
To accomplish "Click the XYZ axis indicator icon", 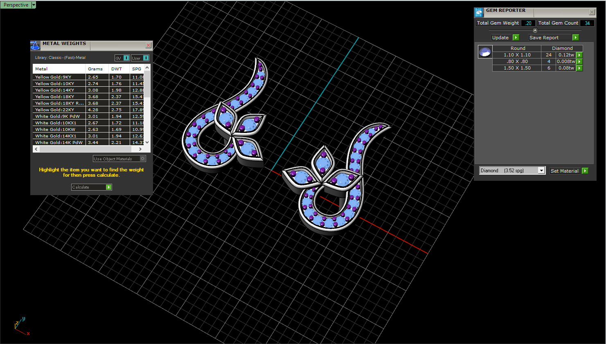I will point(21,326).
